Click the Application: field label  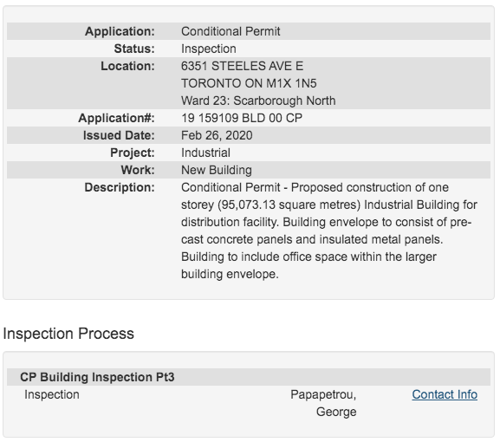click(x=120, y=31)
